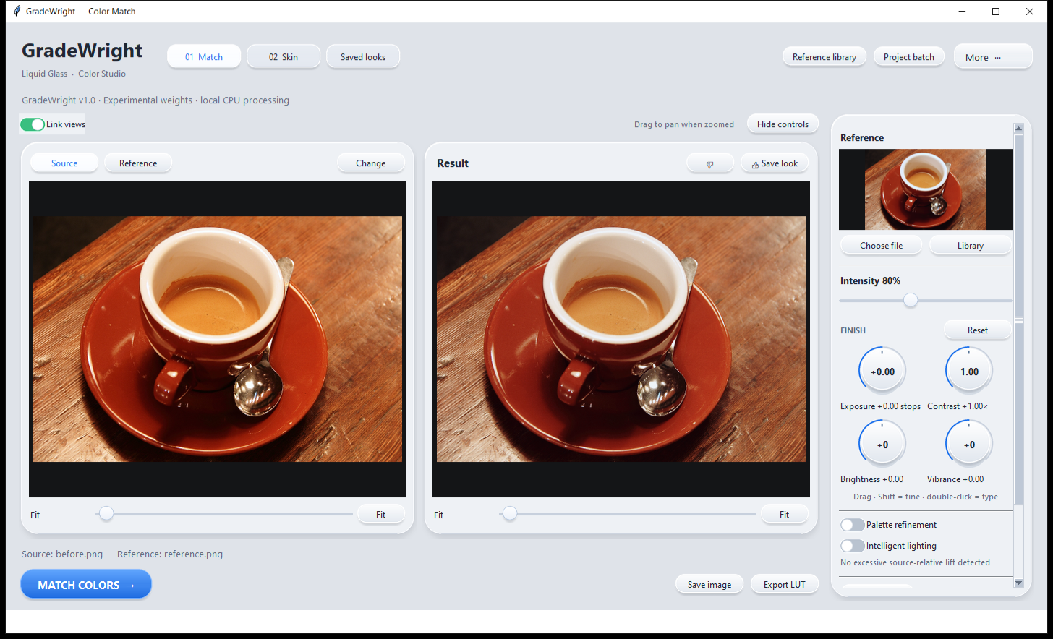Click the Brightness dial
Screen dimensions: 1053x639
(x=882, y=445)
